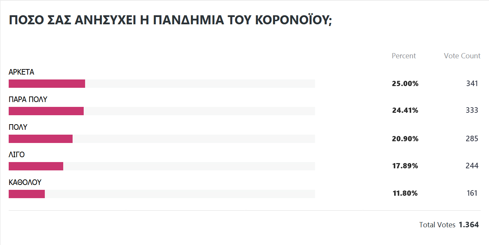Image resolution: width=489 pixels, height=245 pixels.
Task: Click the 341 vote count
Action: (x=472, y=83)
